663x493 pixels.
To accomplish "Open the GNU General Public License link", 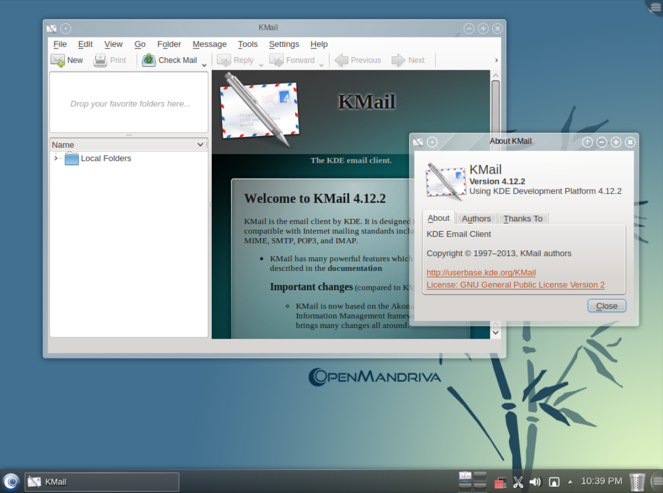I will [x=515, y=285].
